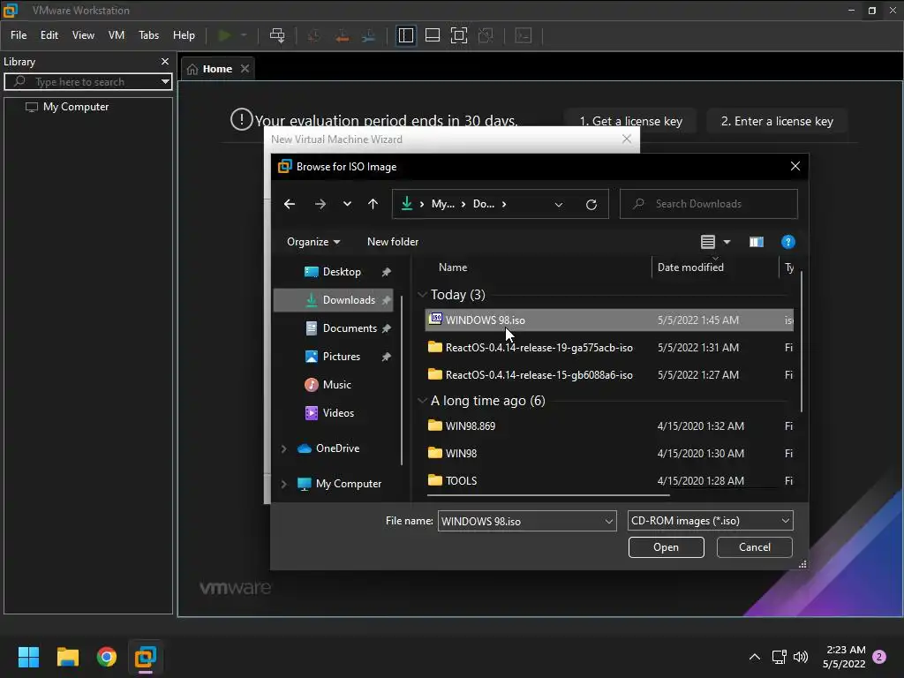Screen dimensions: 904x678
Task: Open File Explorer from the taskbar
Action: (x=67, y=657)
